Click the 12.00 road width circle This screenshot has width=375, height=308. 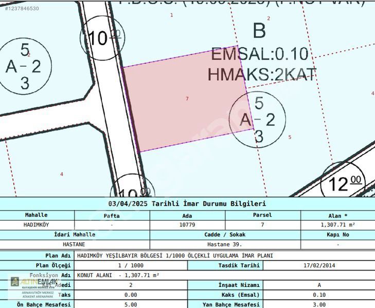tap(342, 182)
